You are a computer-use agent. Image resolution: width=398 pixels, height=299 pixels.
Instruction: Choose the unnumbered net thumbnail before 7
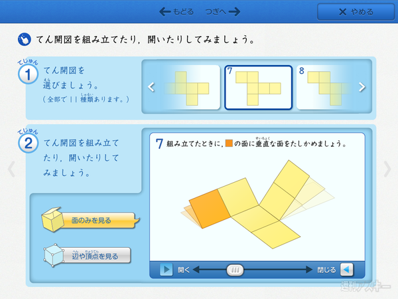(192, 88)
